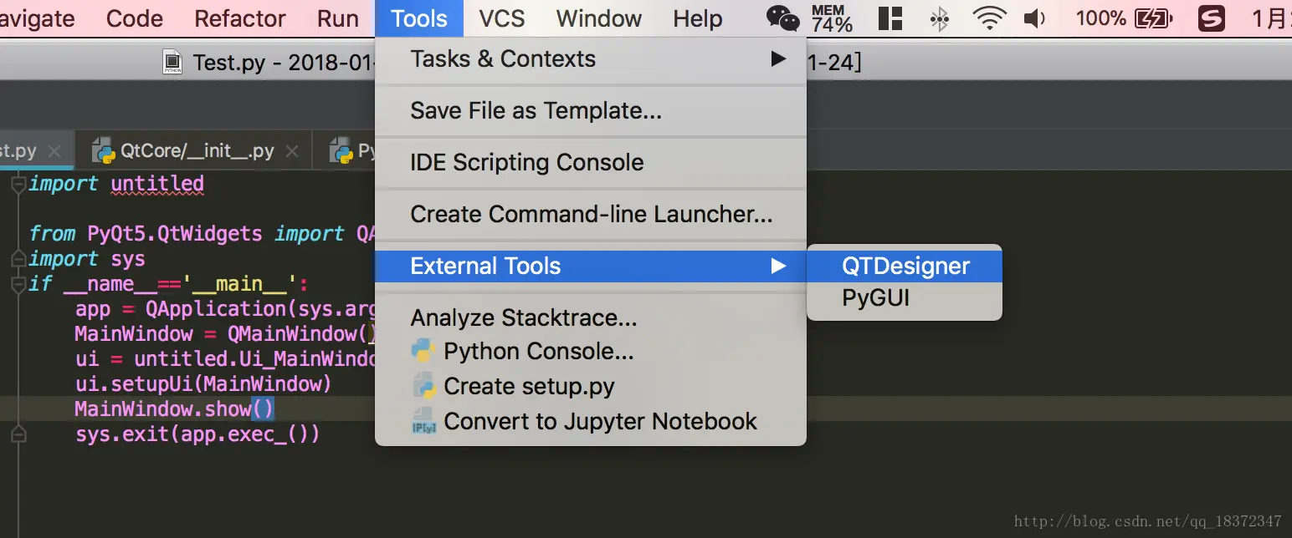Place cursor on 'ui.setupUi(MainWindow)' line
1292x538 pixels.
pyautogui.click(x=203, y=384)
